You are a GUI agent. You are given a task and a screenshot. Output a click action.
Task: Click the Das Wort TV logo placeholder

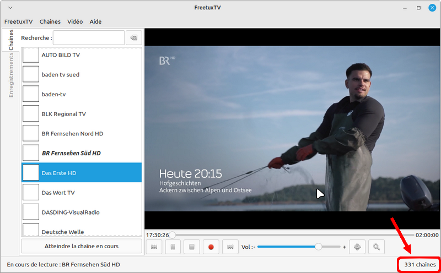(x=31, y=193)
